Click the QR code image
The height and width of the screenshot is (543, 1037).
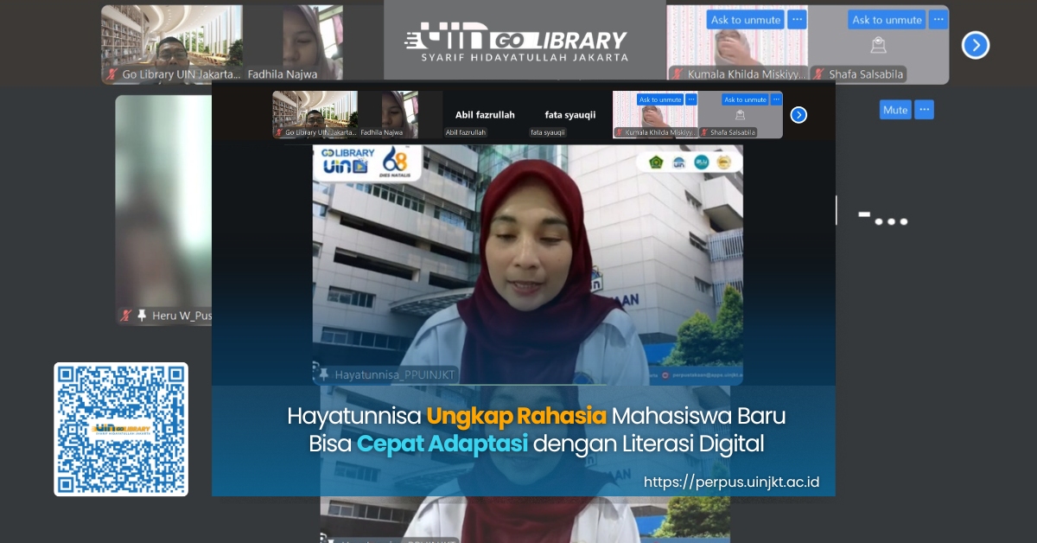tap(121, 429)
